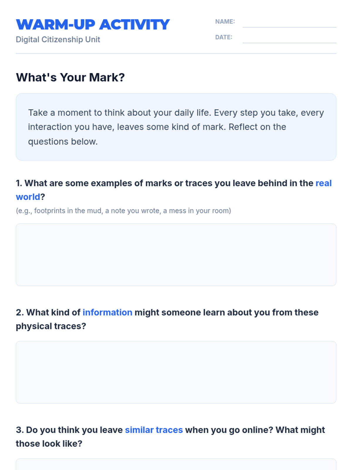Click the example hint text about footprints
This screenshot has height=470, width=352.
[123, 211]
